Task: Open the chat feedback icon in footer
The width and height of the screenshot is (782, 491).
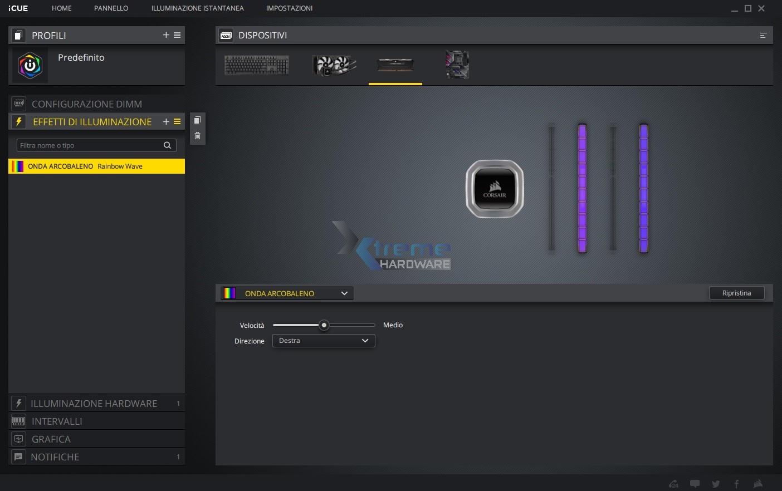Action: point(695,484)
